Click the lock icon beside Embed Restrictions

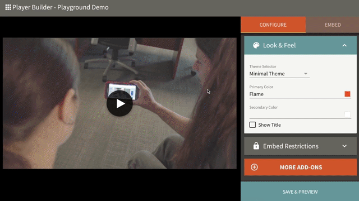[x=256, y=146]
